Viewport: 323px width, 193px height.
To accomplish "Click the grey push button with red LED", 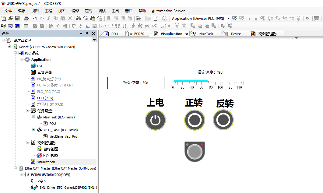I will (x=195, y=152).
